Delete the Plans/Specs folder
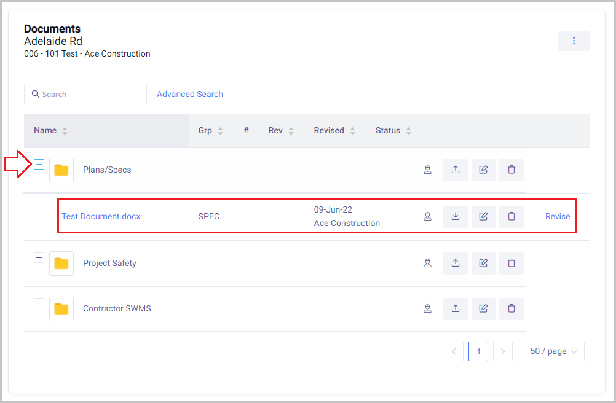The image size is (616, 403). pyautogui.click(x=511, y=170)
